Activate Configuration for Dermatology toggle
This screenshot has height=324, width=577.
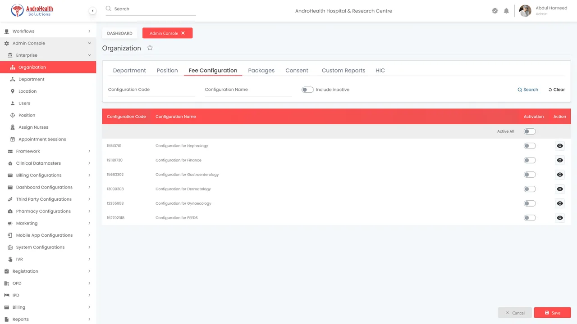(x=530, y=189)
